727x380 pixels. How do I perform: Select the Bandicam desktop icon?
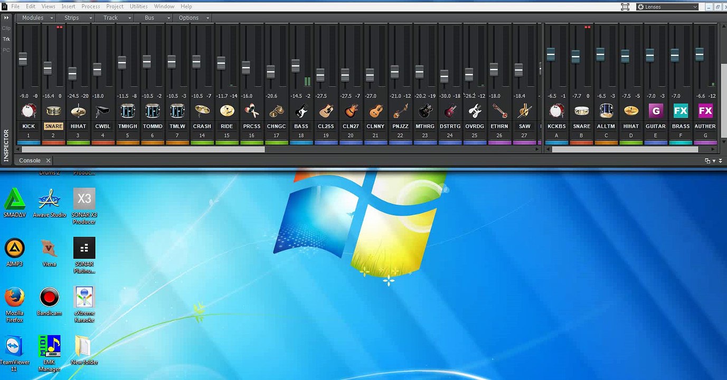point(49,302)
